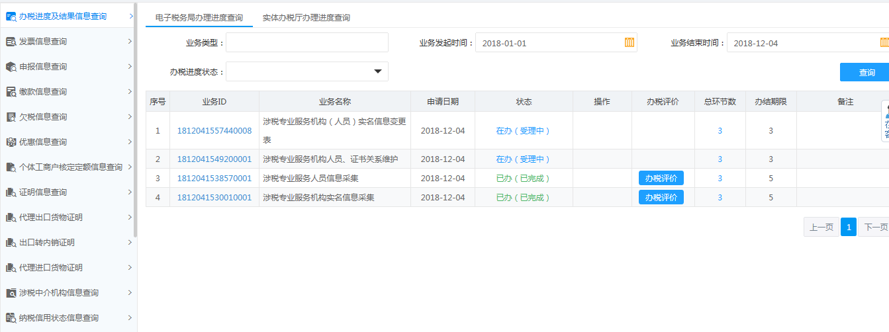Click the 申报信息查询 sidebar icon
This screenshot has width=889, height=332.
click(x=11, y=67)
